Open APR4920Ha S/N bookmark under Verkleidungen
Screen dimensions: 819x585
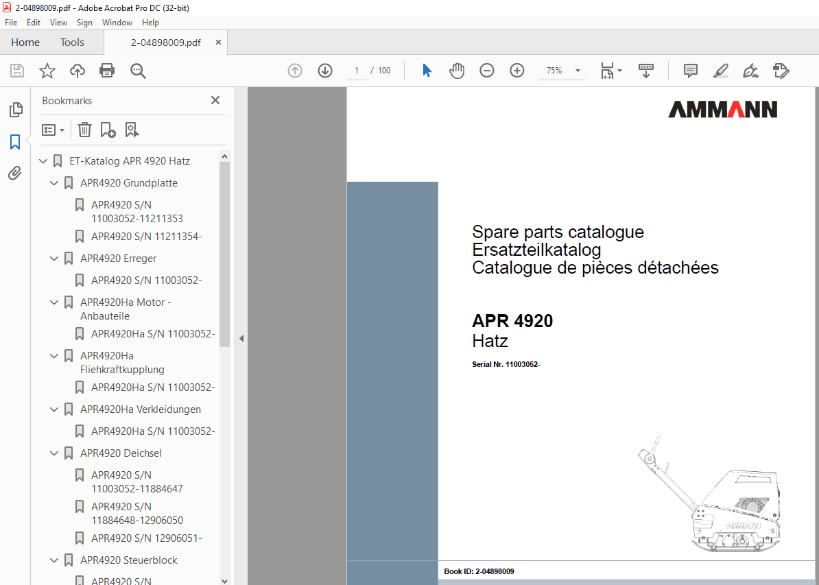[x=153, y=431]
